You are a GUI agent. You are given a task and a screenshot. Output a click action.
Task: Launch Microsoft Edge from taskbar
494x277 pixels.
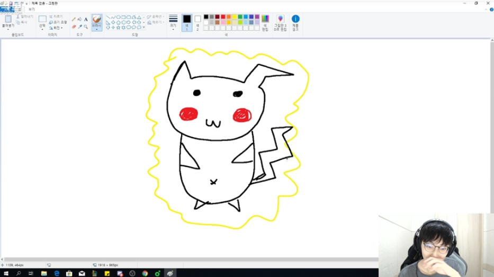point(57,273)
